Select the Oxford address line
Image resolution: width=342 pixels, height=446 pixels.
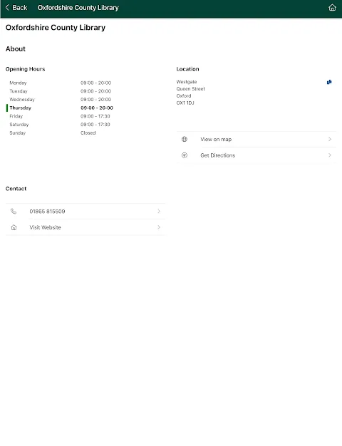184,96
